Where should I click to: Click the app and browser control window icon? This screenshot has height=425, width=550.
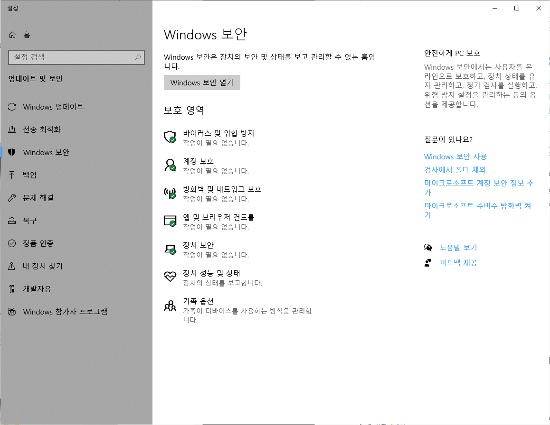coord(170,221)
